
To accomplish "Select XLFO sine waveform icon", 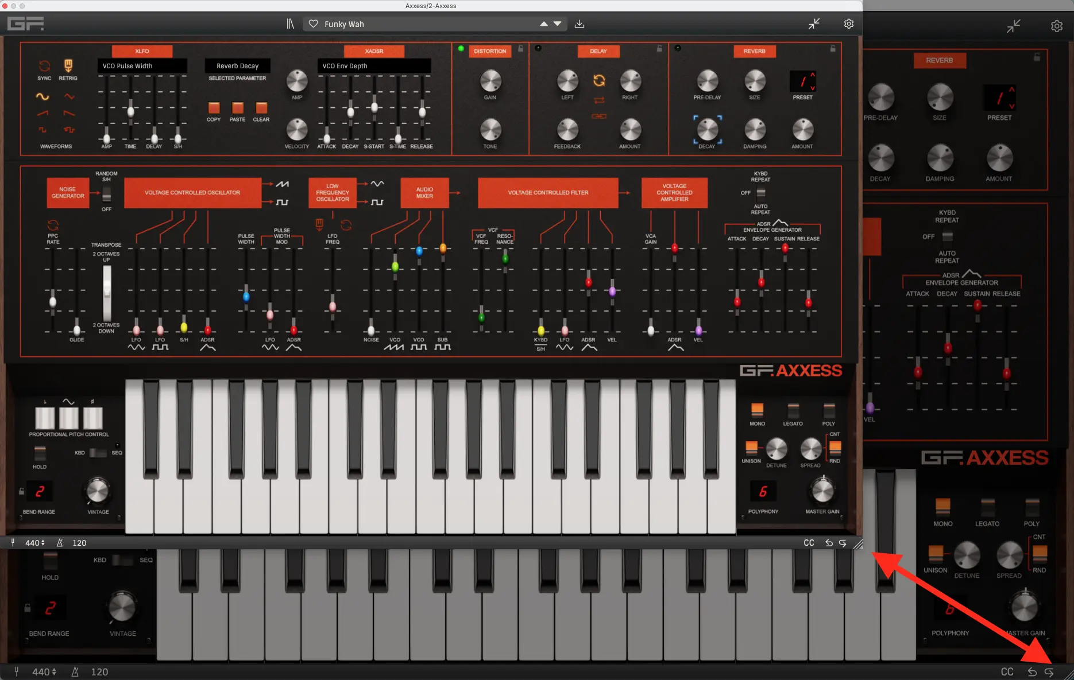I will point(43,96).
